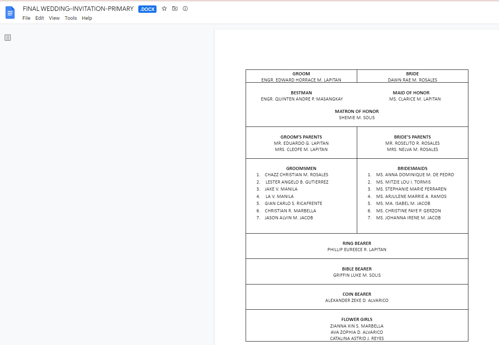Screen dimensions: 499x345
Task: Select CHRISTIAN R. MARBELLA
Action: (x=291, y=211)
